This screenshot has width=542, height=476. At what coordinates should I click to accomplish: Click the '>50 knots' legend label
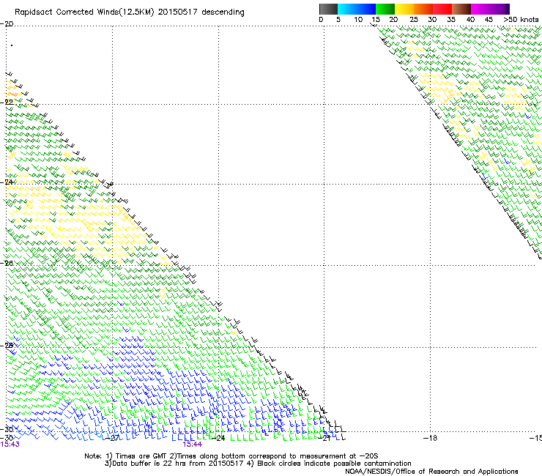pyautogui.click(x=521, y=20)
